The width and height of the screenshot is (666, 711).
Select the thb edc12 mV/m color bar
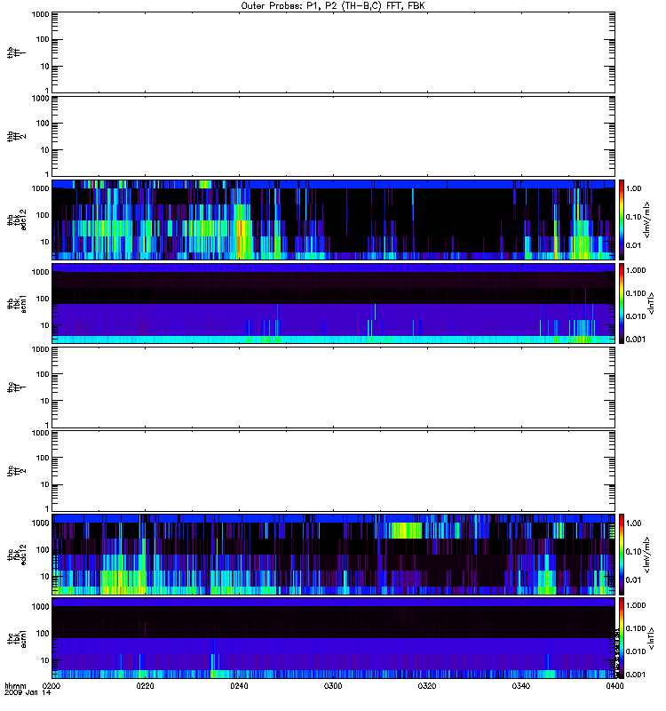pyautogui.click(x=622, y=220)
